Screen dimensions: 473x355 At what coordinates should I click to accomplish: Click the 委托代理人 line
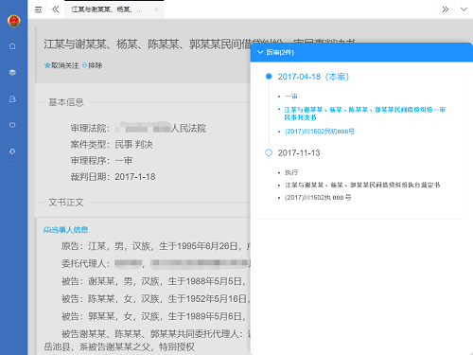pos(155,263)
